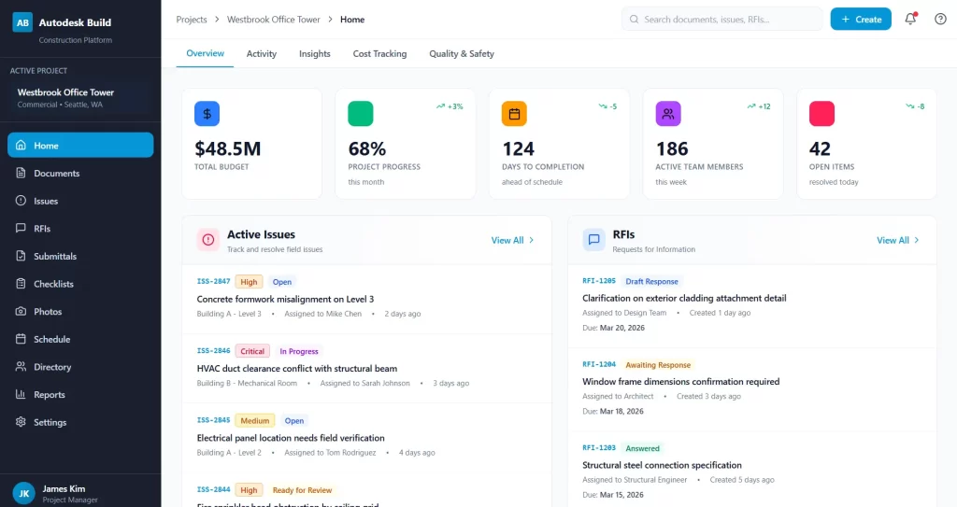Click the search documents input field

(x=722, y=19)
